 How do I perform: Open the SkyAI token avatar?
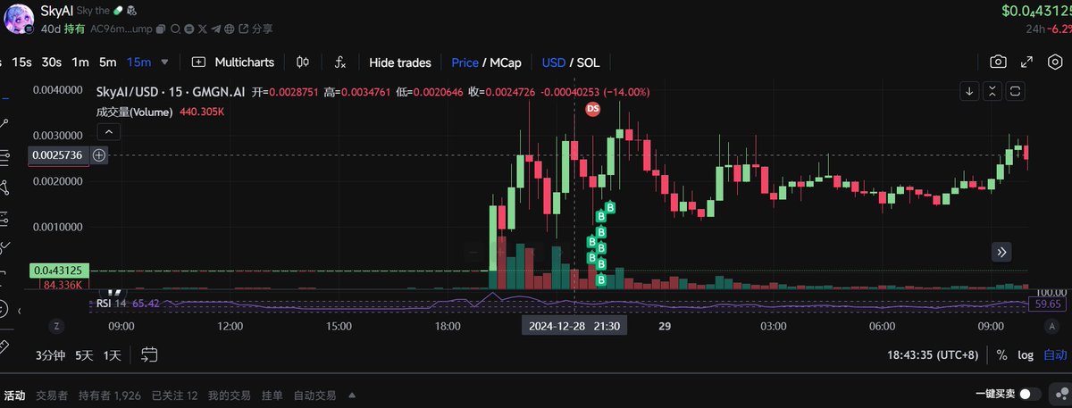(x=18, y=18)
